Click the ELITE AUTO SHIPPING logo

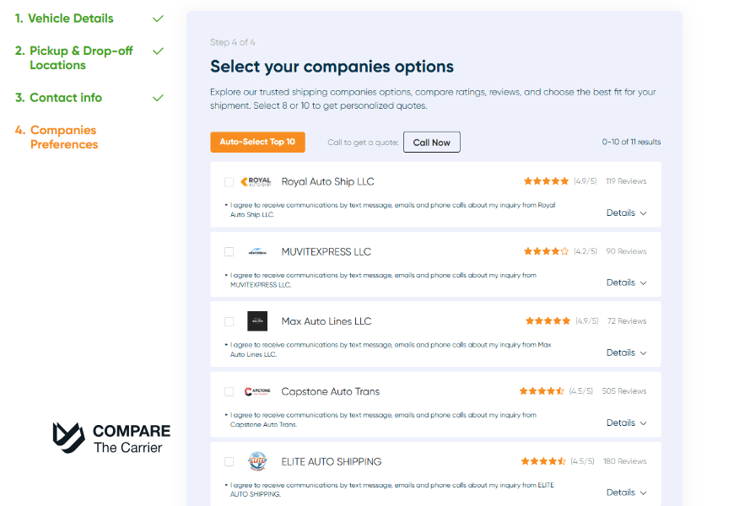tap(256, 461)
